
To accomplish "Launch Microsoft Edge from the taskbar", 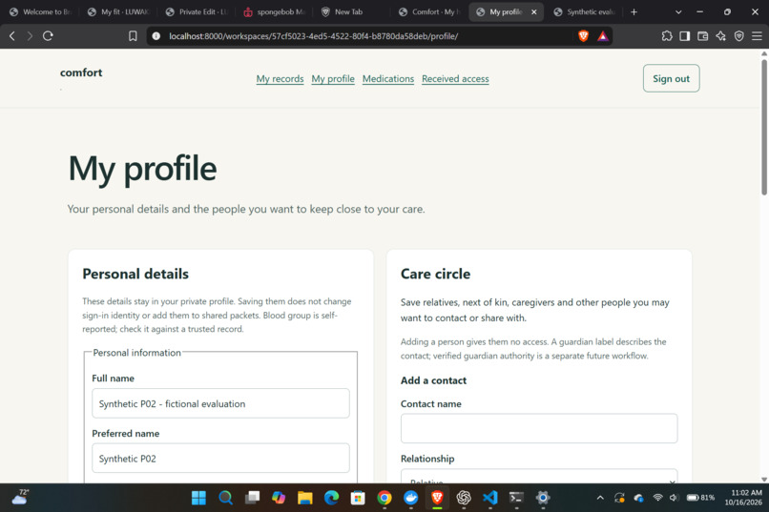I will point(331,498).
